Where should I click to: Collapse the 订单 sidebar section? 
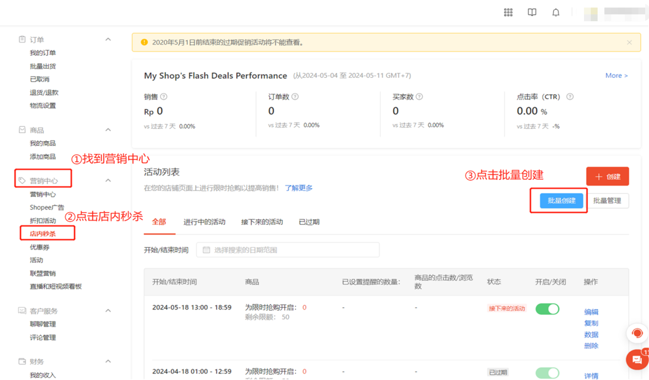[108, 39]
